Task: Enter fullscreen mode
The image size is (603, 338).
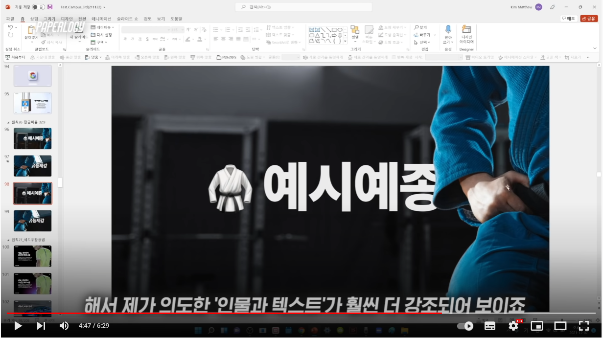Action: 584,326
